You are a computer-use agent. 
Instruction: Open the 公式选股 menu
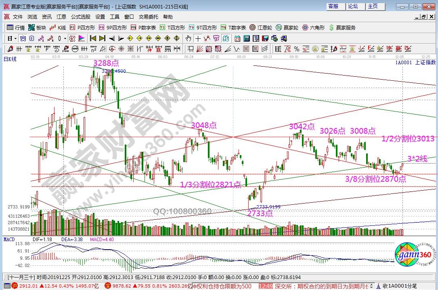point(81,17)
